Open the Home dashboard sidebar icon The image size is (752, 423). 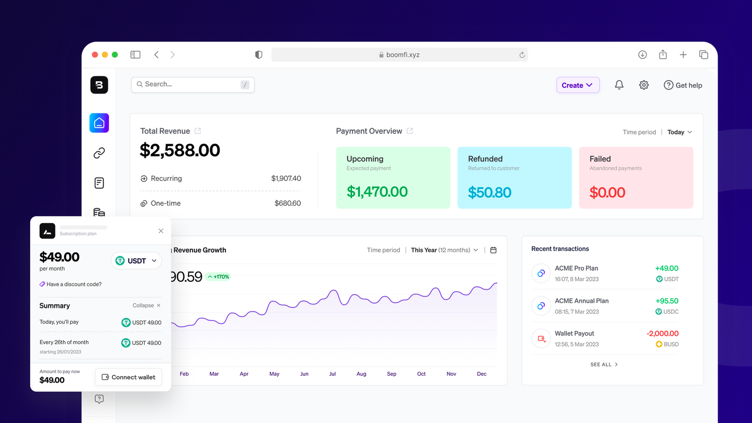[x=99, y=123]
